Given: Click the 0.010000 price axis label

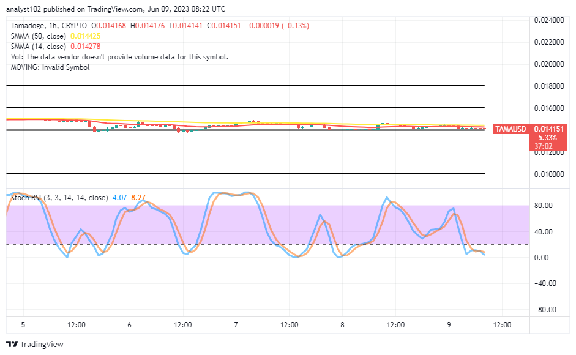Looking at the screenshot, I should click(x=549, y=174).
